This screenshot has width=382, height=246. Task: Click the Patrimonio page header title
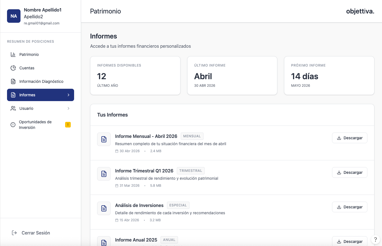coord(106,11)
